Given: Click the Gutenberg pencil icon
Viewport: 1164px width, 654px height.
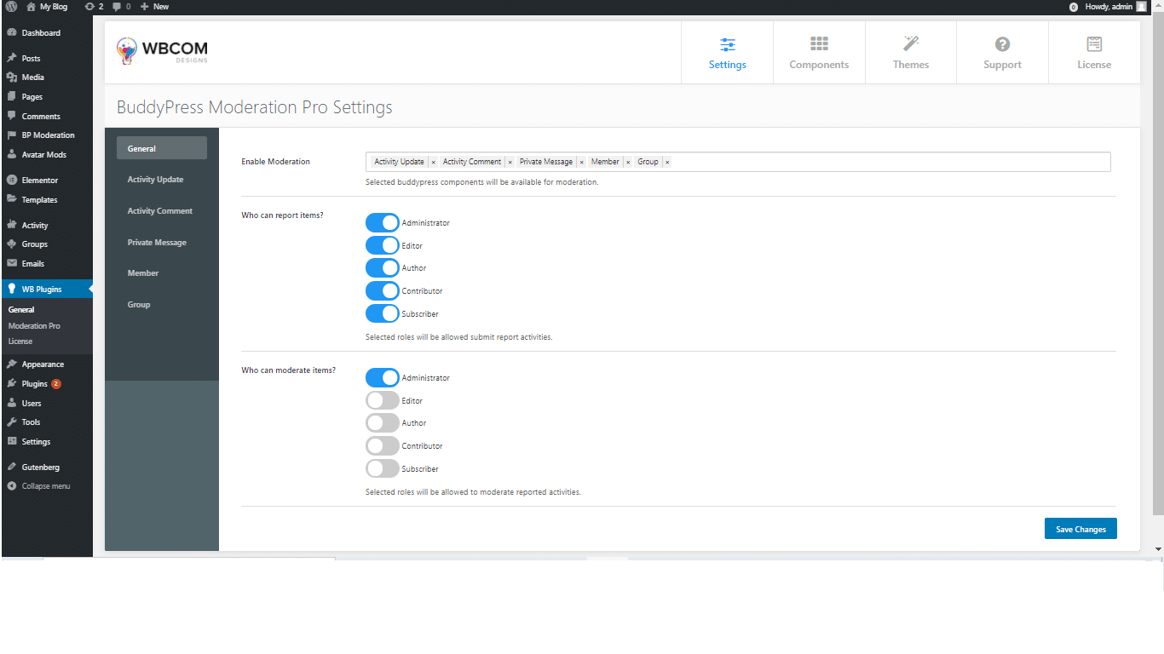Looking at the screenshot, I should [12, 467].
